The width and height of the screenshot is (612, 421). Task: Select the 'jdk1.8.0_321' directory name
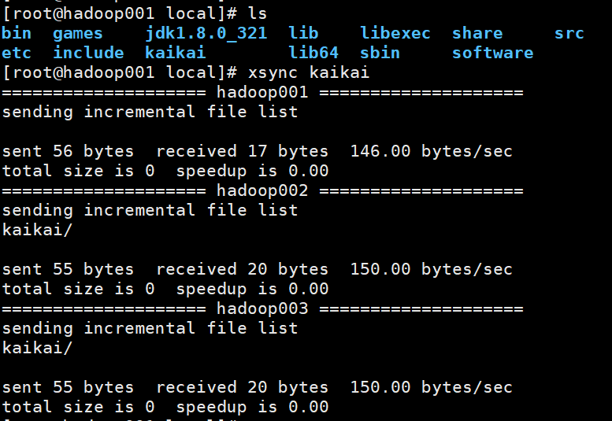(x=206, y=34)
